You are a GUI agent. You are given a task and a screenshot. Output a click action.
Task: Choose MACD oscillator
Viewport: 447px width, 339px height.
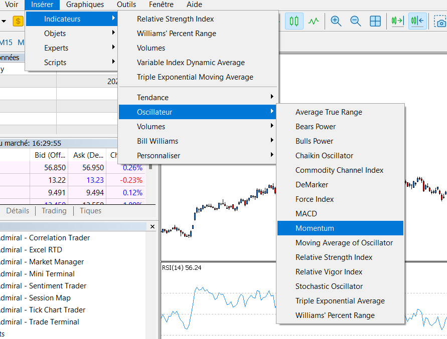(x=340, y=213)
